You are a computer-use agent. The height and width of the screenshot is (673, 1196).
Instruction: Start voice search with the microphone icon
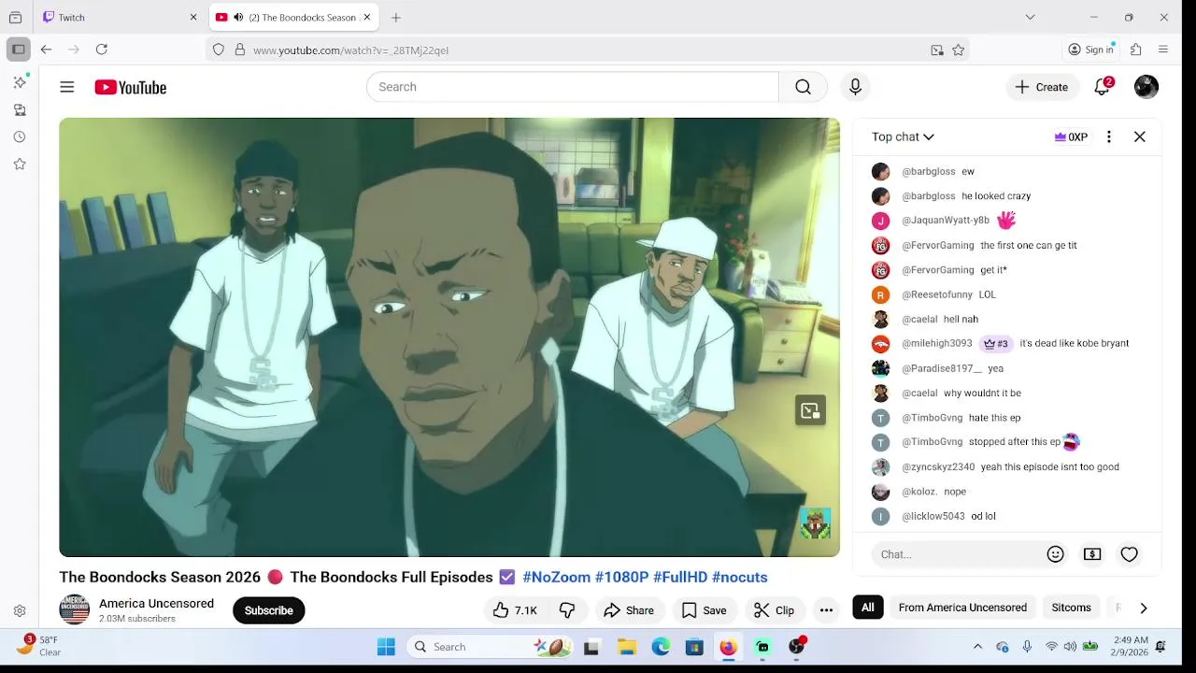pos(855,87)
